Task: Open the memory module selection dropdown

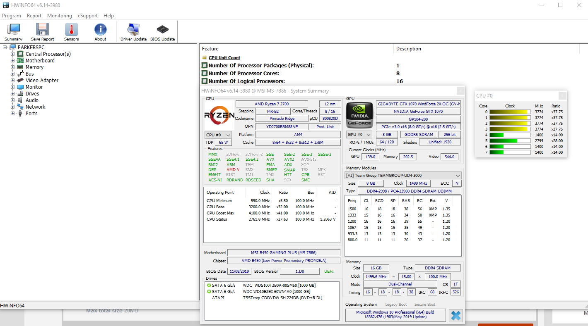Action: coord(403,175)
